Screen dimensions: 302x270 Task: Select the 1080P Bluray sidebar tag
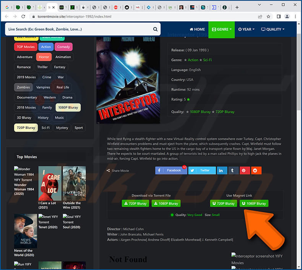pyautogui.click(x=68, y=107)
